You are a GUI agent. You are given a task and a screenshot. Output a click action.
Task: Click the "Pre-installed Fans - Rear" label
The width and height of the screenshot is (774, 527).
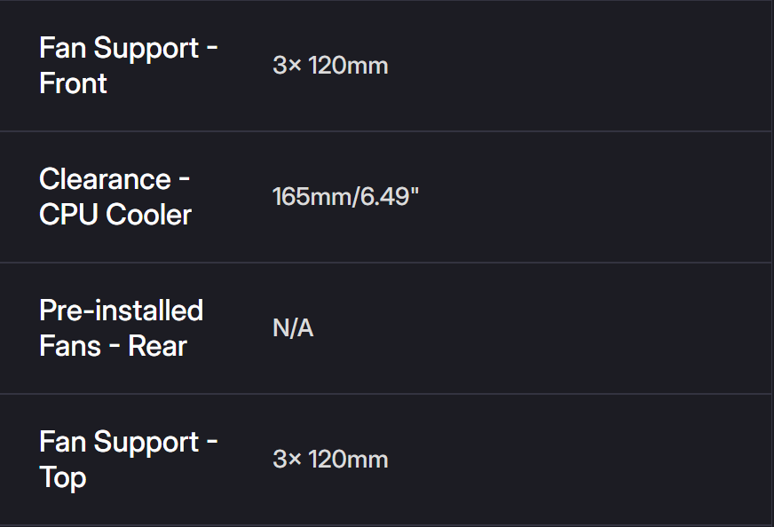click(121, 328)
